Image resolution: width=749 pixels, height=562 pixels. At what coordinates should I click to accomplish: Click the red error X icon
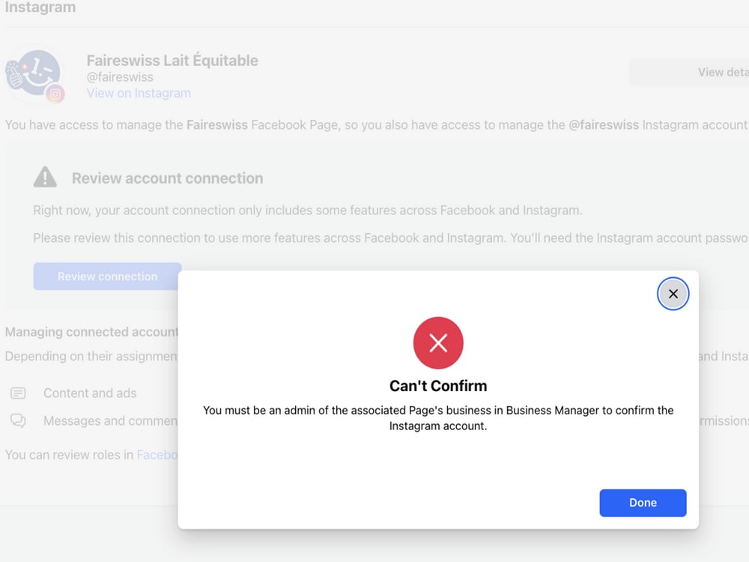coord(438,342)
